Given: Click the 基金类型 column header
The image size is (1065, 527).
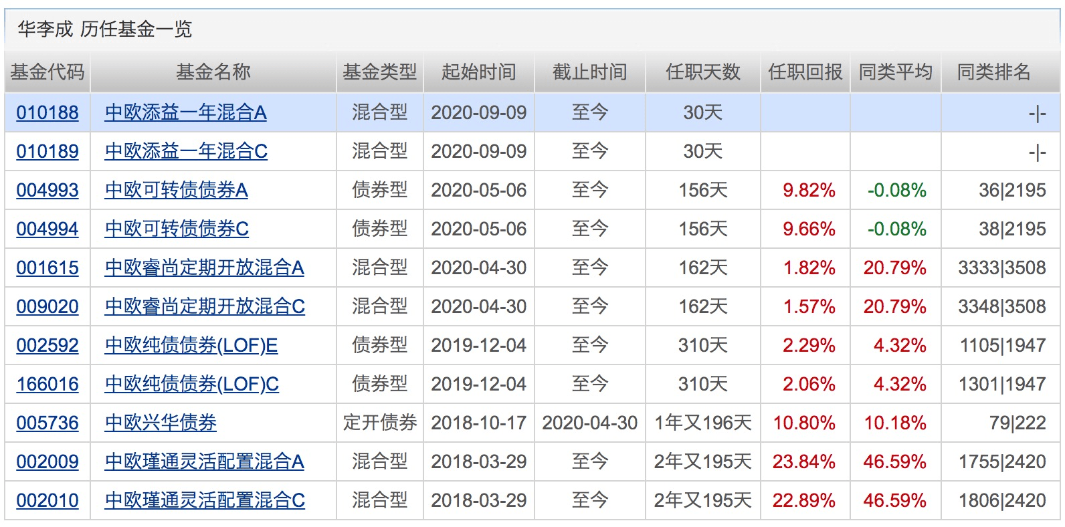Looking at the screenshot, I should pyautogui.click(x=379, y=72).
